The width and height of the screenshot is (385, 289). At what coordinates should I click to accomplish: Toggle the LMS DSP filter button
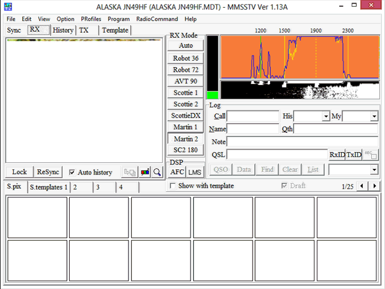(195, 172)
